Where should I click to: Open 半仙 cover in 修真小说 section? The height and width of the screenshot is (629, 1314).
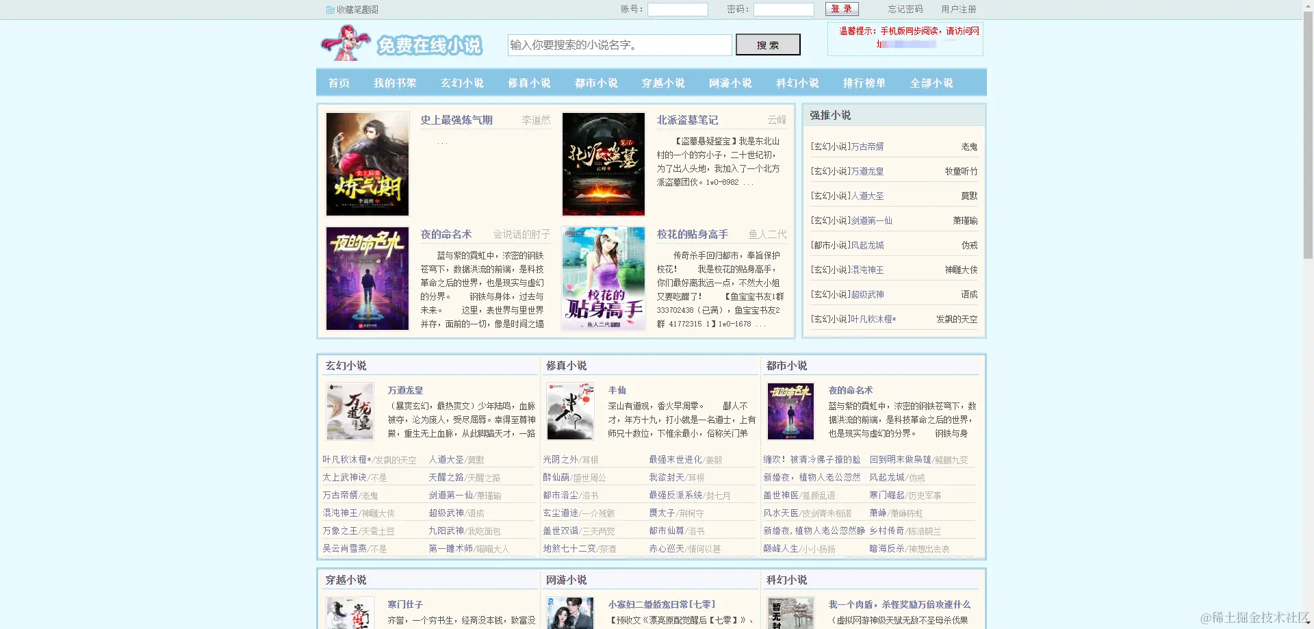pyautogui.click(x=570, y=411)
